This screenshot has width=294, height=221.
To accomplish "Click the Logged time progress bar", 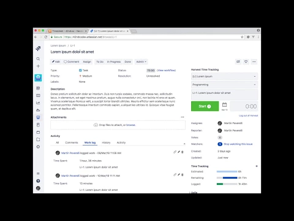I will tap(227, 184).
